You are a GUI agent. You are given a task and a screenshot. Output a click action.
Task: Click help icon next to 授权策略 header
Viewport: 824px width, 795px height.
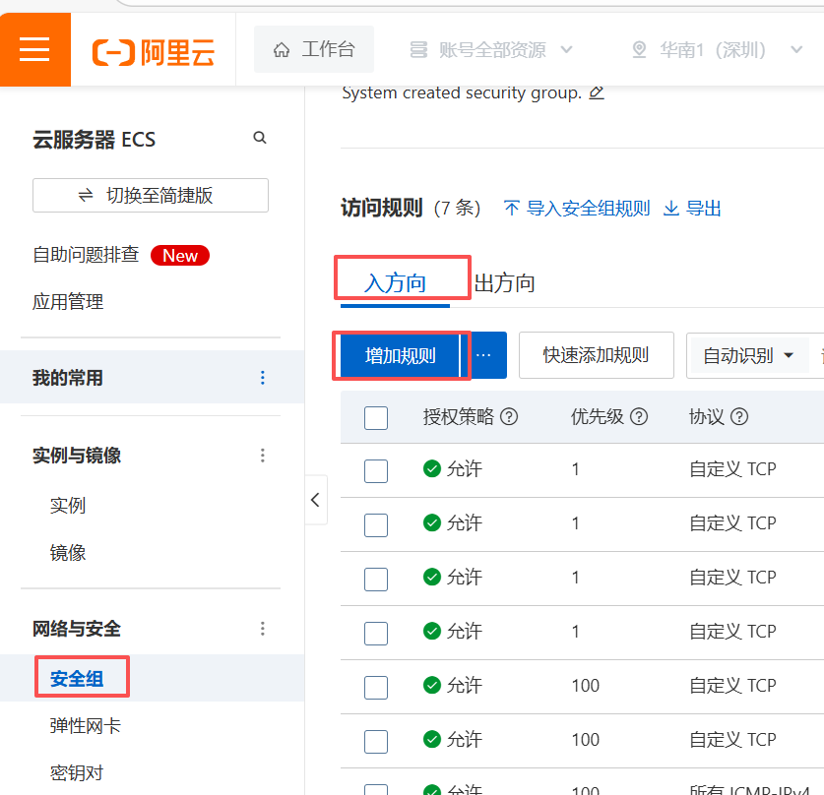pyautogui.click(x=509, y=416)
